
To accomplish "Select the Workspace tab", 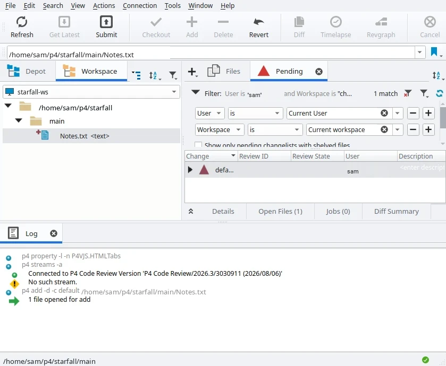I will [x=91, y=71].
